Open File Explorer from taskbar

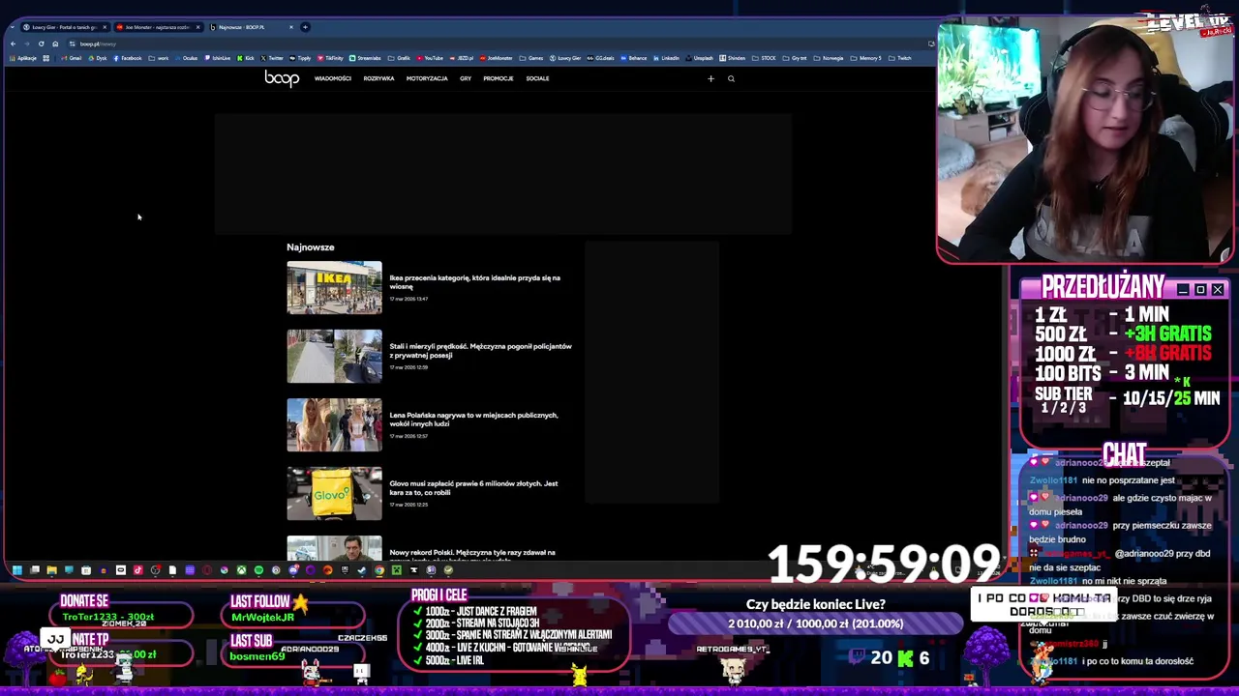(x=51, y=570)
